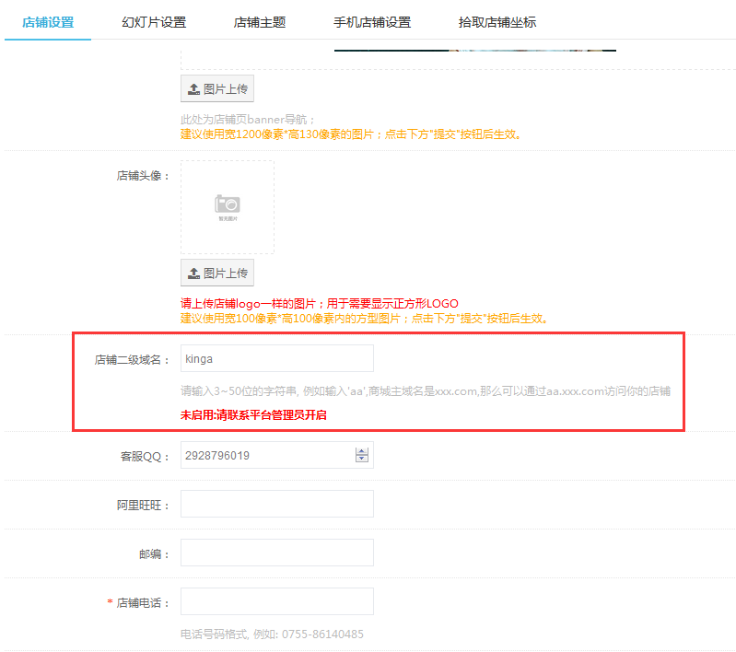Open the 店铺主题 tab
This screenshot has width=736, height=652.
point(260,22)
